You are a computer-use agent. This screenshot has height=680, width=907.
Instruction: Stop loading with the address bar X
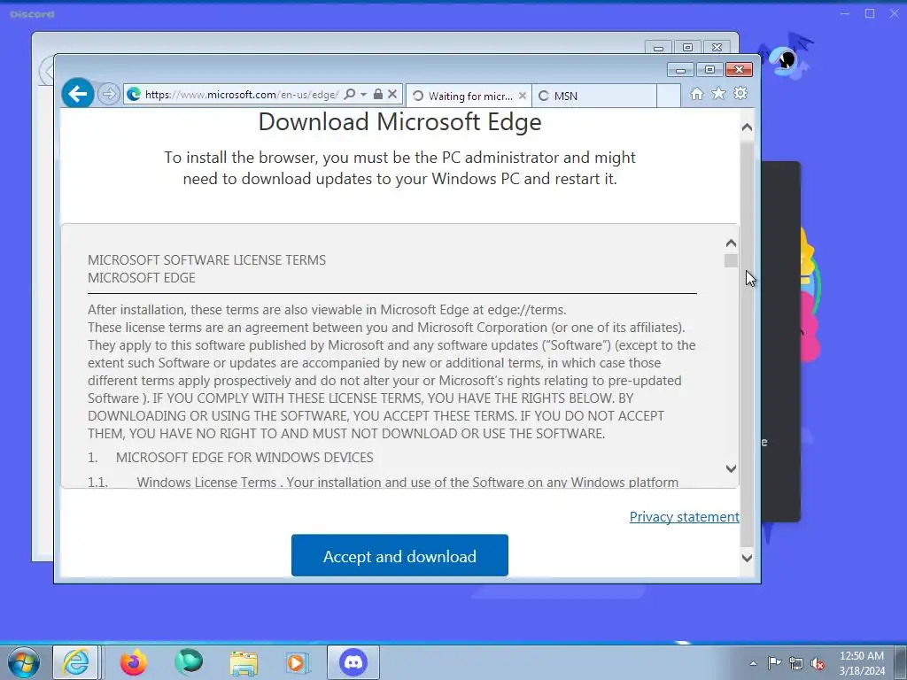point(392,94)
